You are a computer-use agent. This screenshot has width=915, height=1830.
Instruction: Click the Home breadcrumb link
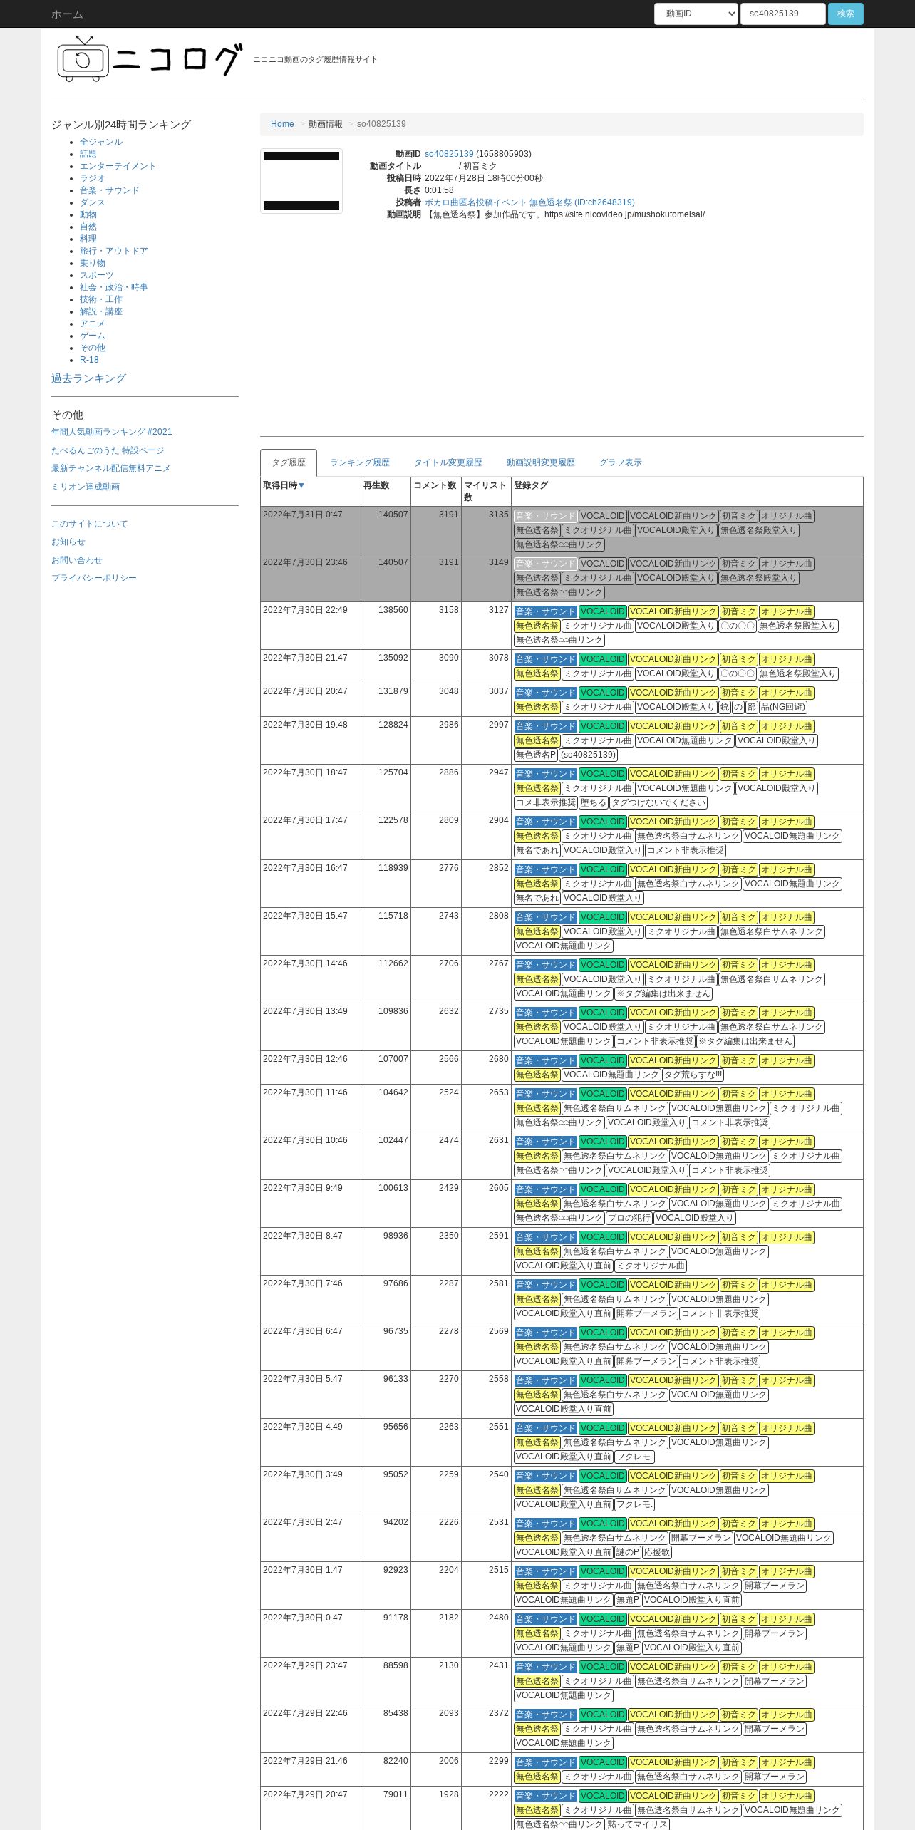click(282, 124)
